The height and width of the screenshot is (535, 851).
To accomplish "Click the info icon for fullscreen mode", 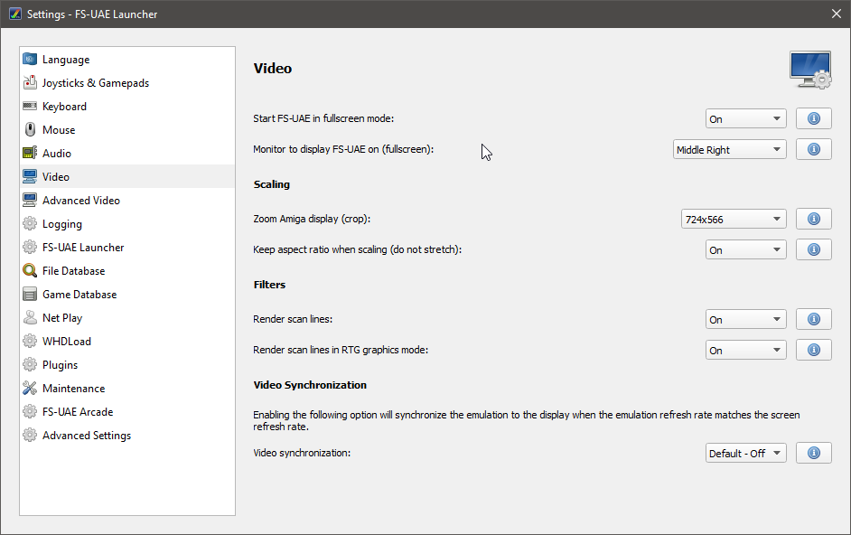I will coord(814,118).
